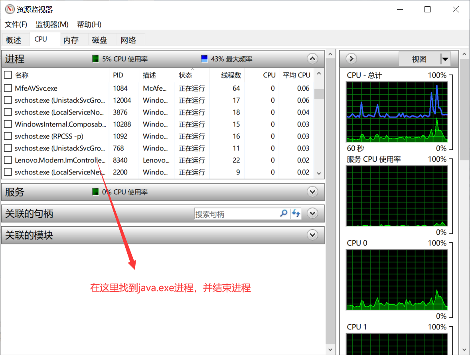Expand the 关联的句柄 section
This screenshot has height=355, width=470.
tap(312, 213)
